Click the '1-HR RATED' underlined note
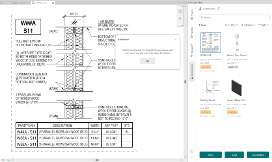 pyautogui.click(x=106, y=21)
